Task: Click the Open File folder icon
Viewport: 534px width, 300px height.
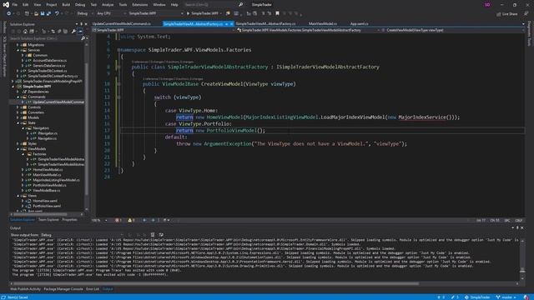Action: pos(36,13)
